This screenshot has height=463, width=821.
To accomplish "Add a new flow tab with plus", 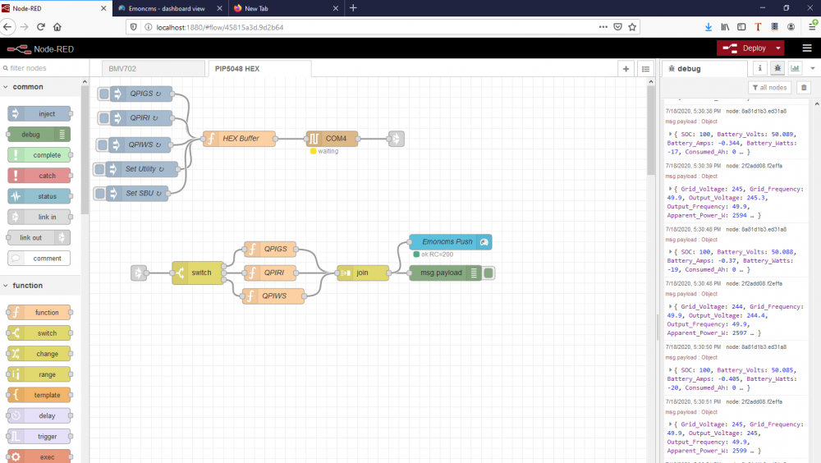I will (626, 69).
